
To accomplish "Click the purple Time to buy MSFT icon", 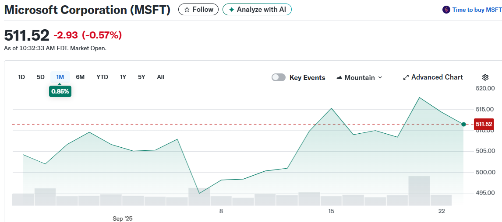I will click(x=446, y=10).
